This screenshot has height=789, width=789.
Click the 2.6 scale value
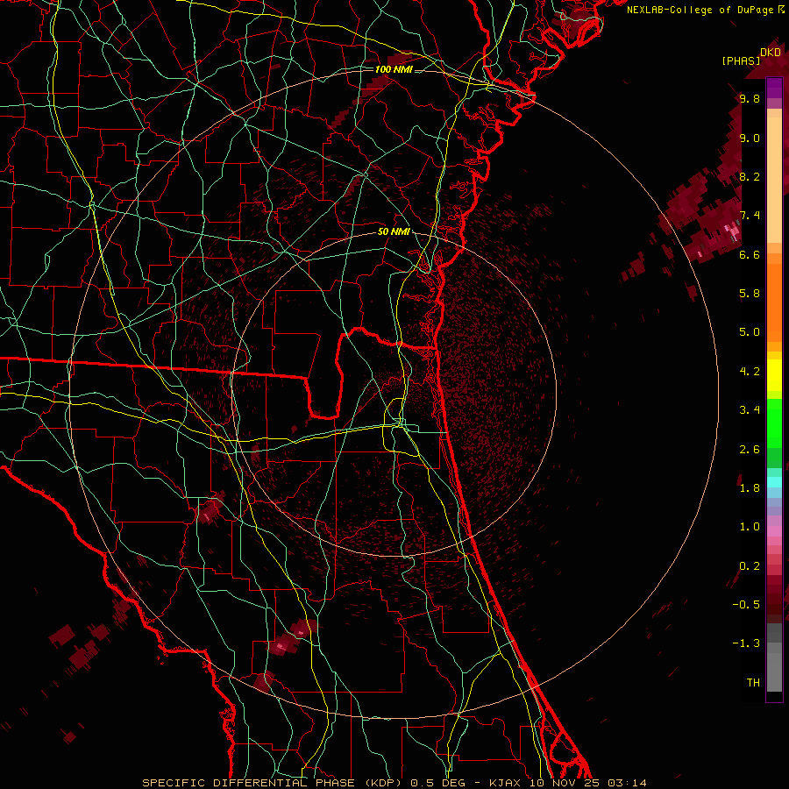[750, 450]
